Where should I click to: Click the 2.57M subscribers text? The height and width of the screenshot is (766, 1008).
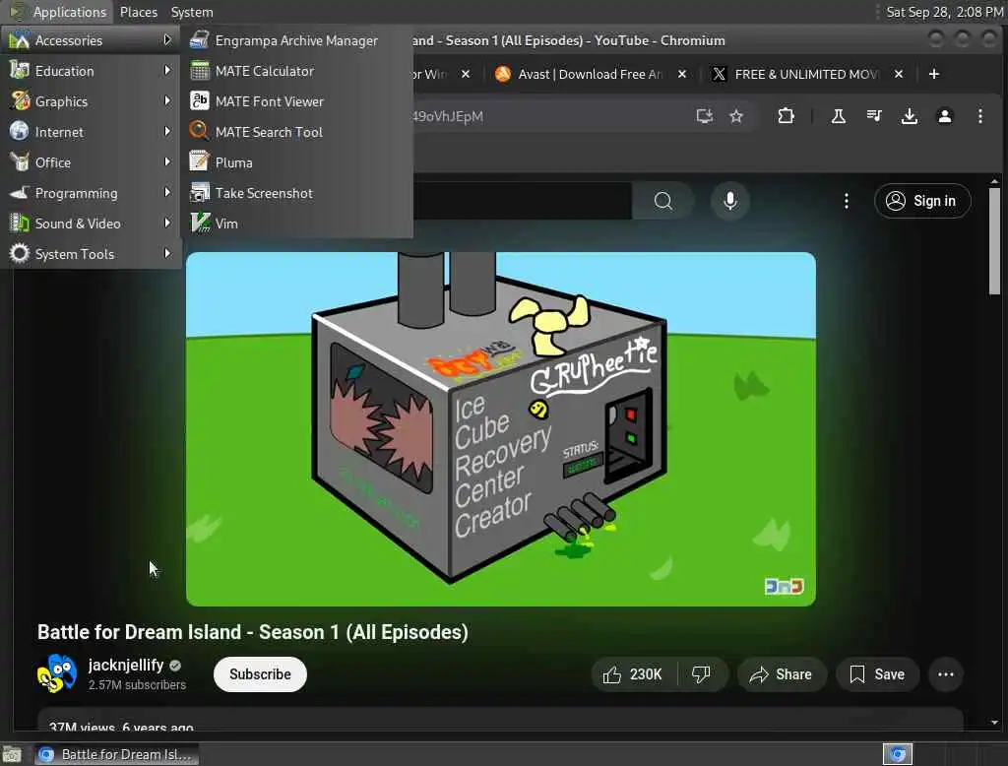point(137,685)
